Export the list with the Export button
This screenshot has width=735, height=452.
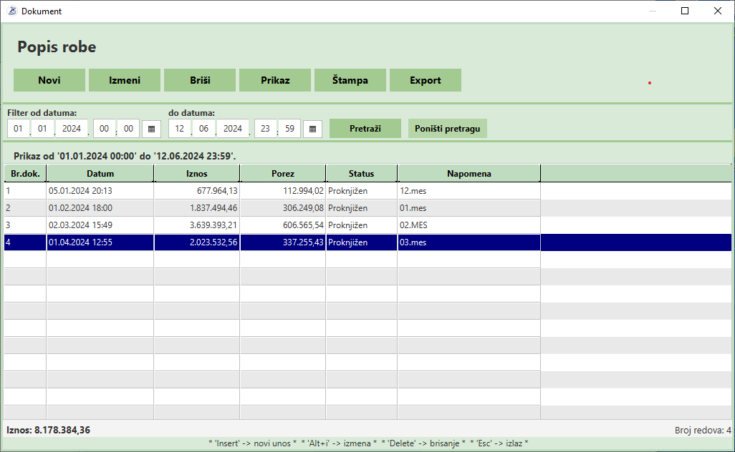(426, 80)
